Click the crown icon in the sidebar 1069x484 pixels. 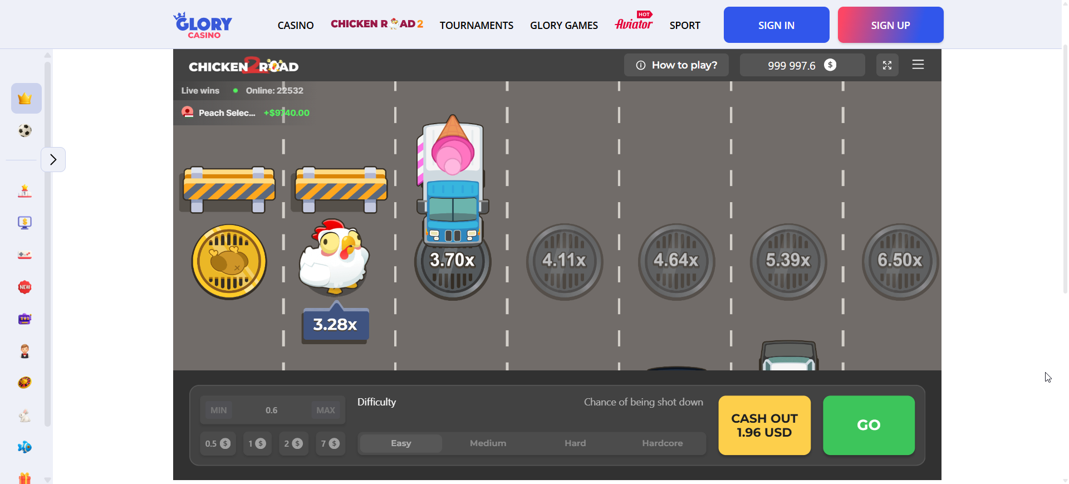(x=26, y=99)
